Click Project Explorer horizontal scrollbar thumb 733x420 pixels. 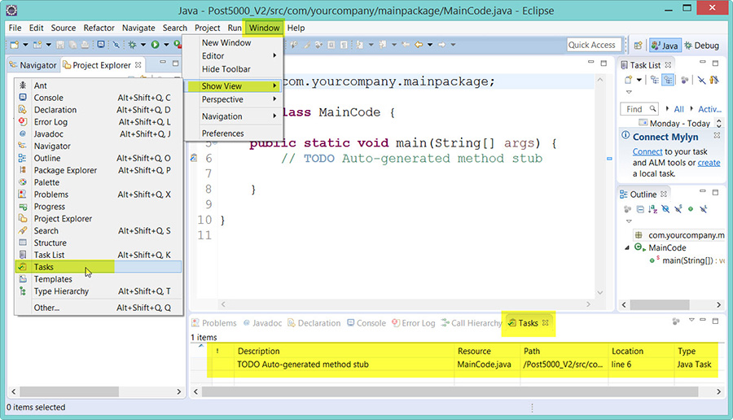click(69, 392)
